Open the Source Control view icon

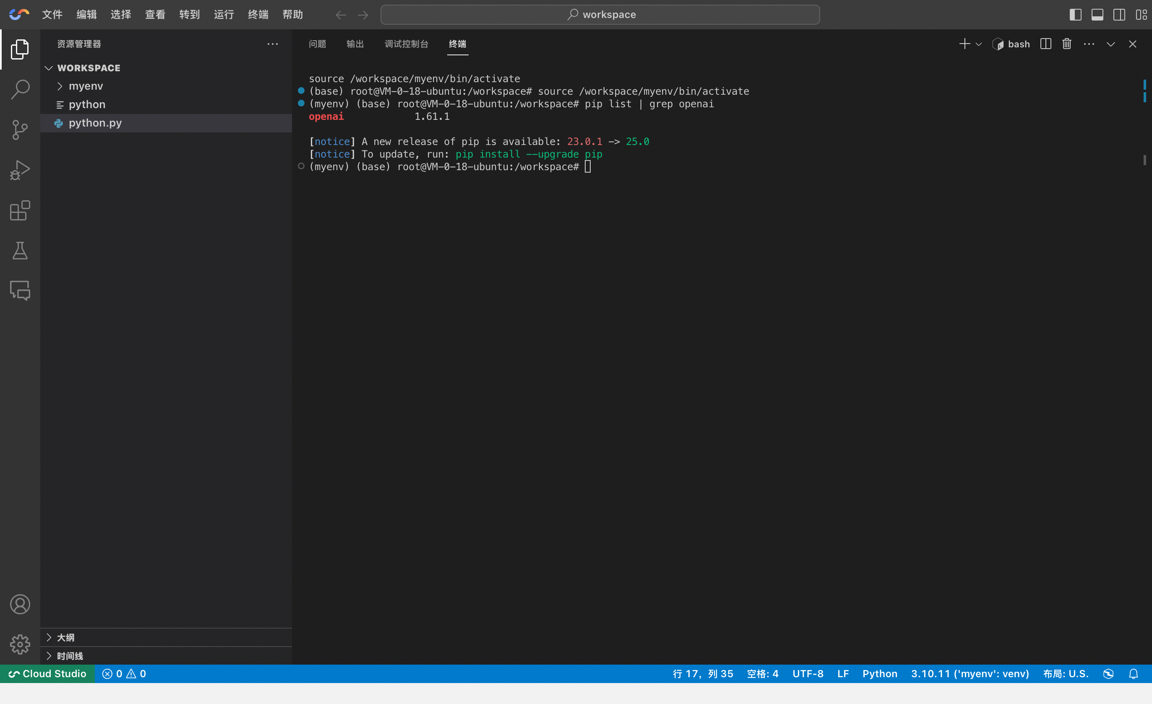[x=20, y=129]
